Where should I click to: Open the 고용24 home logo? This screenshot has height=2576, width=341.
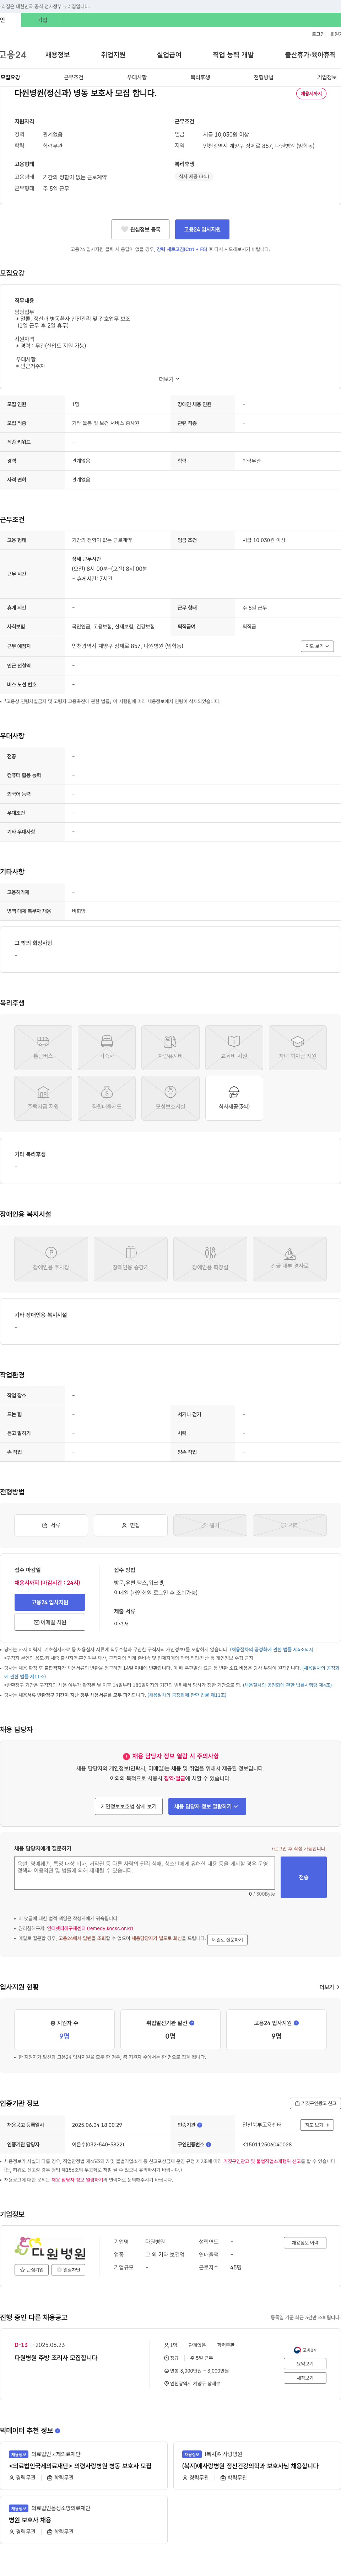tap(13, 55)
